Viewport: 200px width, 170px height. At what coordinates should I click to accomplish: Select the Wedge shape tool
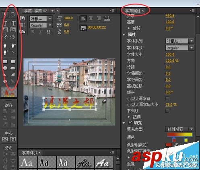click(x=5, y=75)
